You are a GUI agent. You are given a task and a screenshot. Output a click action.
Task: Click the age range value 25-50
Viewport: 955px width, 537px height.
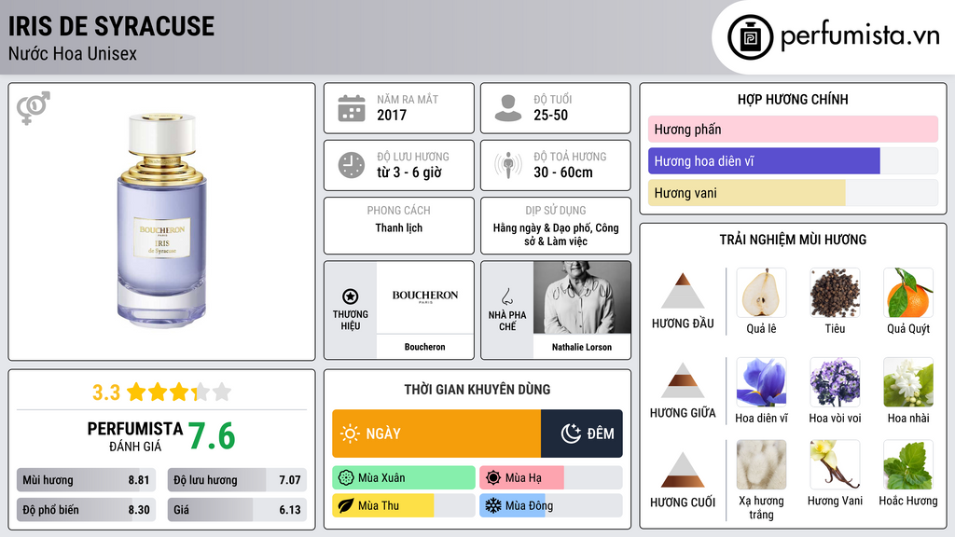pyautogui.click(x=550, y=115)
